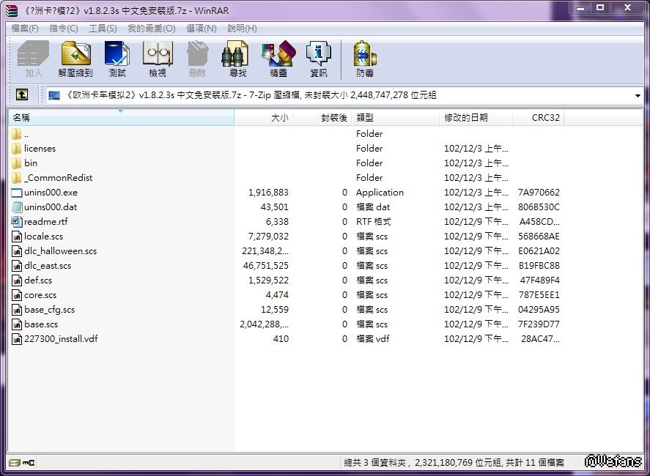Click the Extract To (解壓縮到) toolbar icon
Screen dimensions: 650x476
[75, 59]
